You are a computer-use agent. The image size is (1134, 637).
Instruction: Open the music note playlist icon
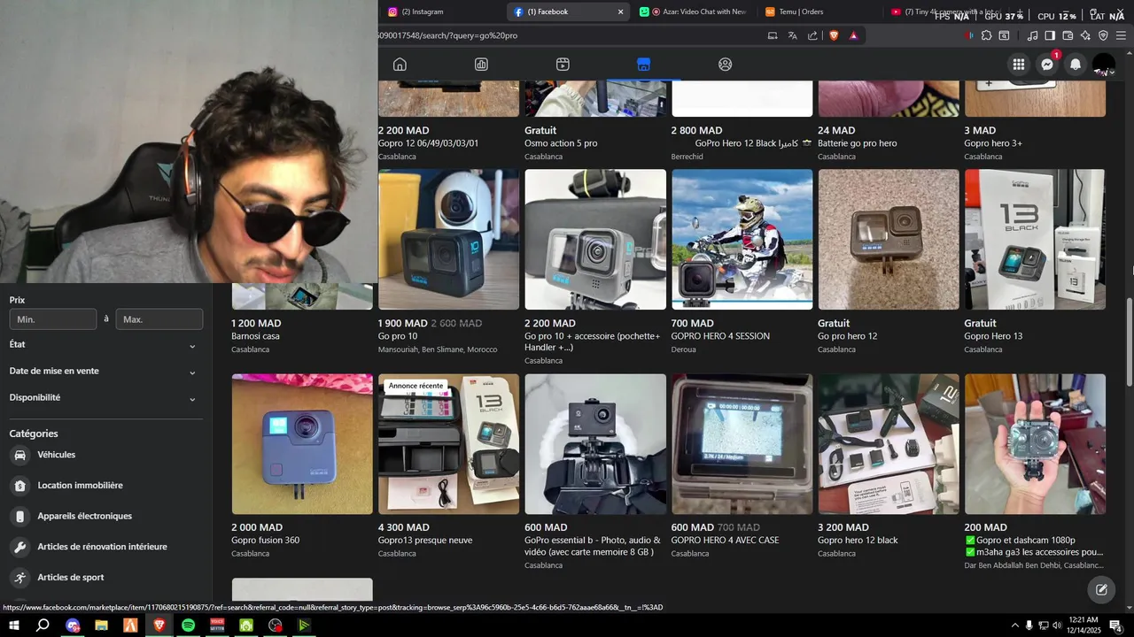1032,35
